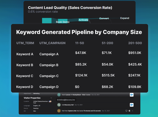Image resolution: width=158 pixels, height=117 pixels.
Task: Click the Expand stage label
Action: click(125, 18)
